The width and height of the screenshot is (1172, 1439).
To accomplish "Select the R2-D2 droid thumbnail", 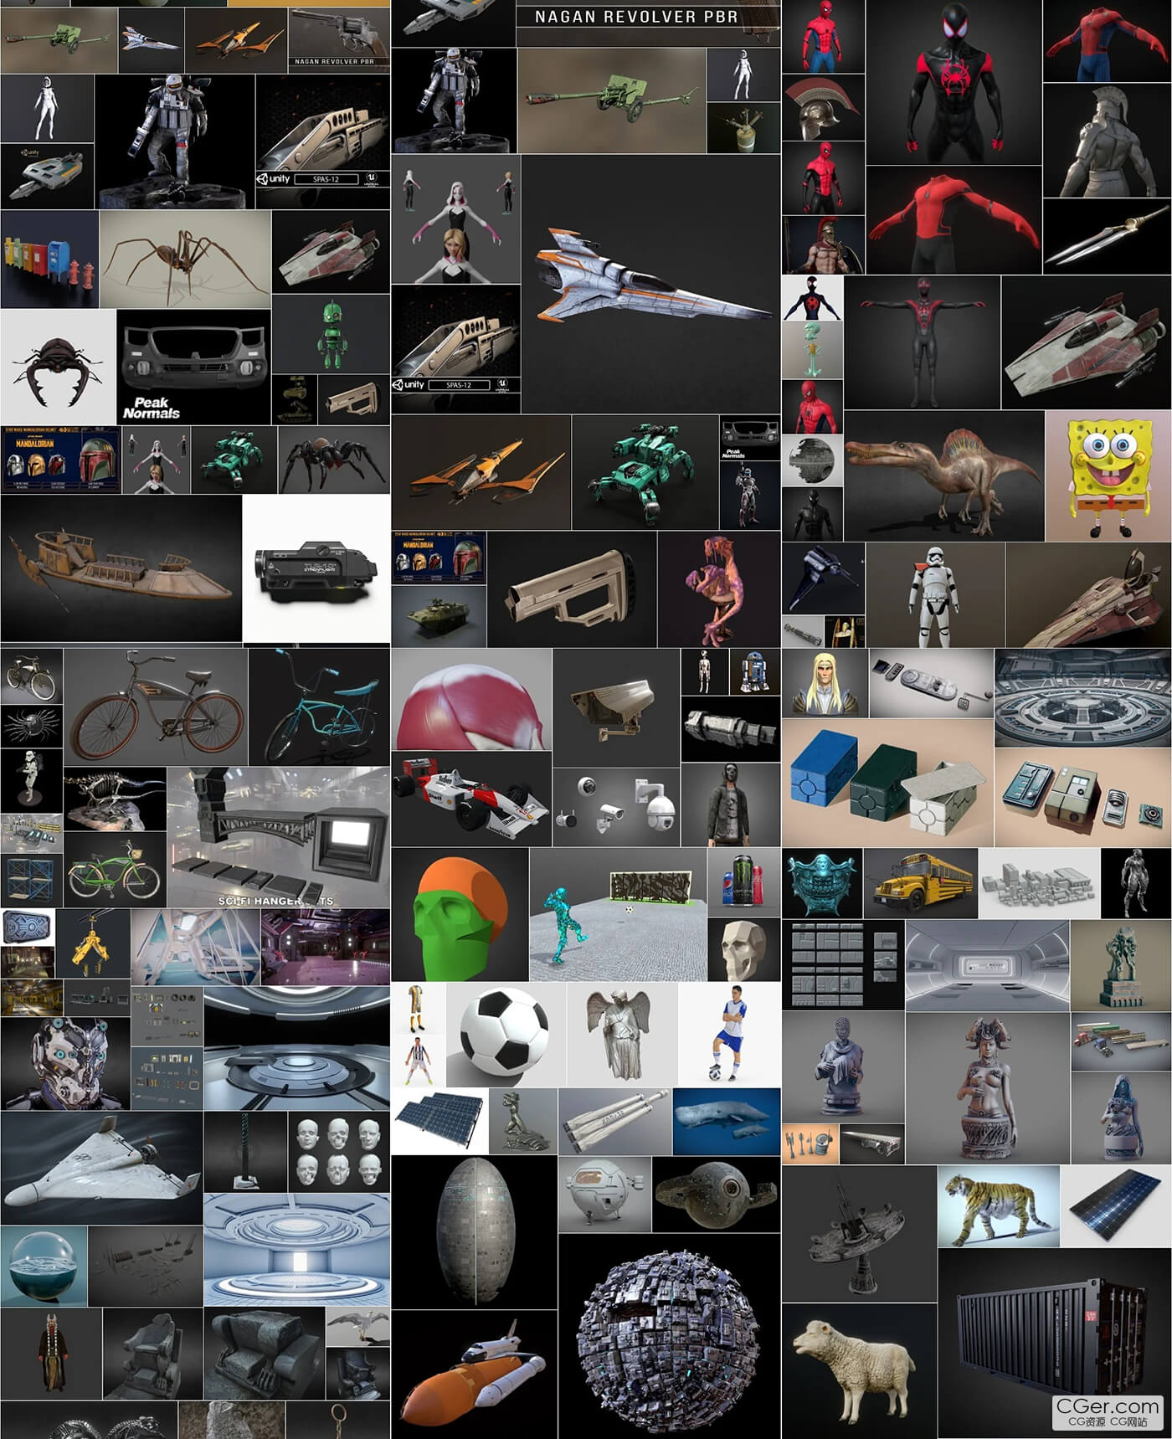I will 755,671.
